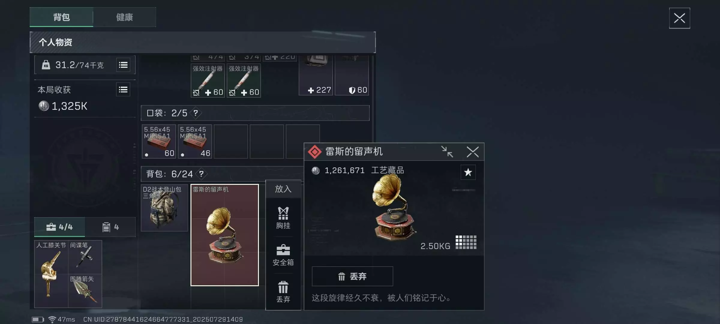
Task: Click the chest rig 胸挂 icon
Action: pos(283,218)
